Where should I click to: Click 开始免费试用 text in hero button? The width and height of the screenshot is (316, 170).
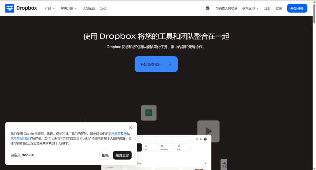click(x=151, y=64)
